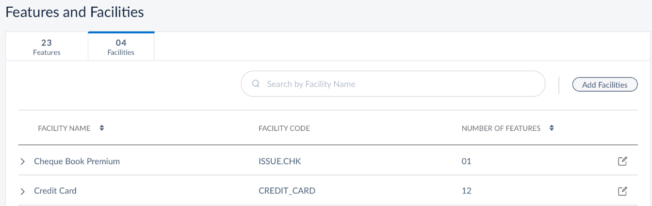Click the CREDIT_CARD facility code

(287, 191)
